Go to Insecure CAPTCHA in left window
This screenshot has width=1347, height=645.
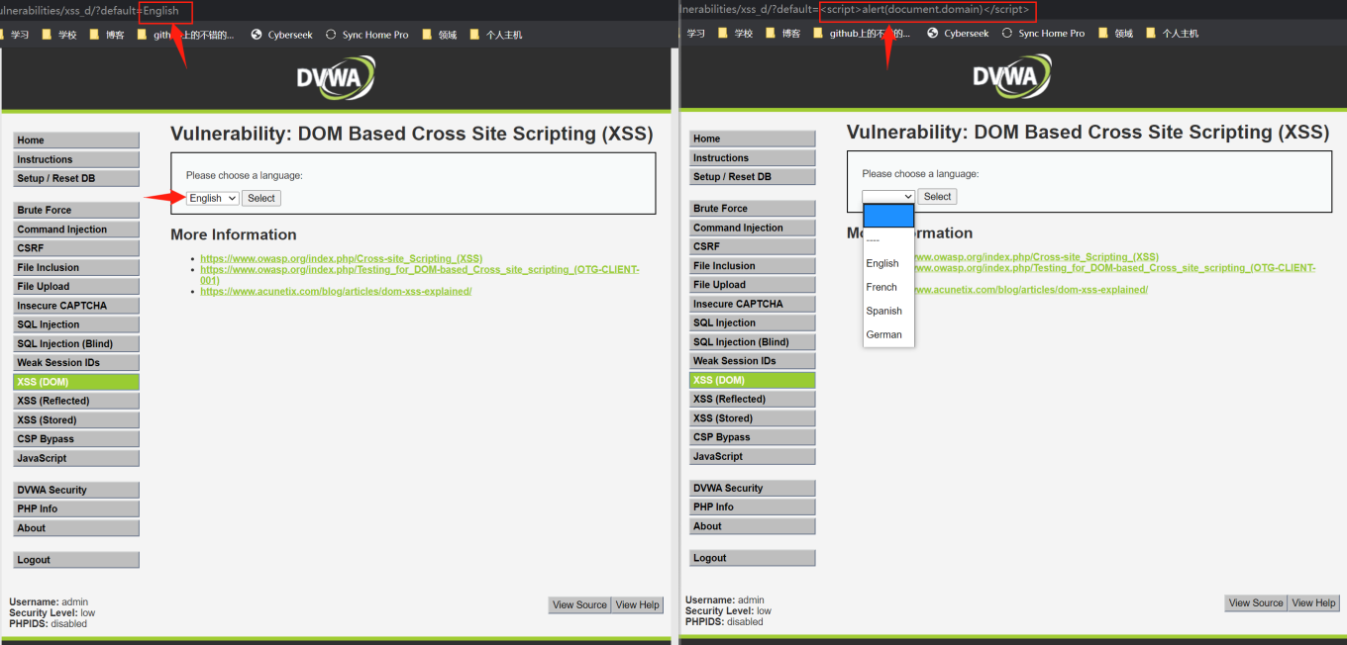click(76, 306)
